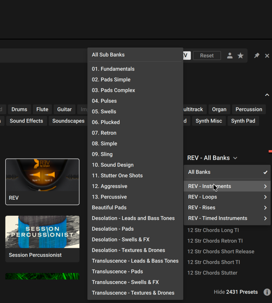272x303 pixels.
Task: Select the REV instrument thumbnail
Action: pyautogui.click(x=42, y=182)
